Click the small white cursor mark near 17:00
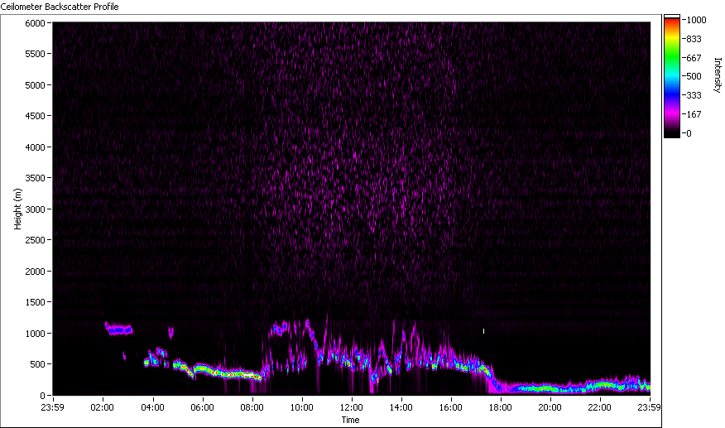The width and height of the screenshot is (725, 428). pos(483,331)
